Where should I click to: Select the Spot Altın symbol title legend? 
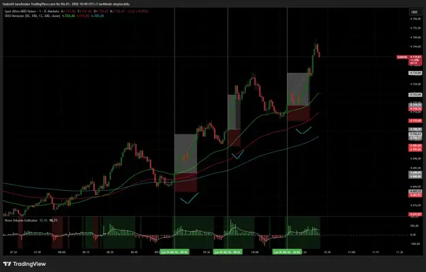32,12
